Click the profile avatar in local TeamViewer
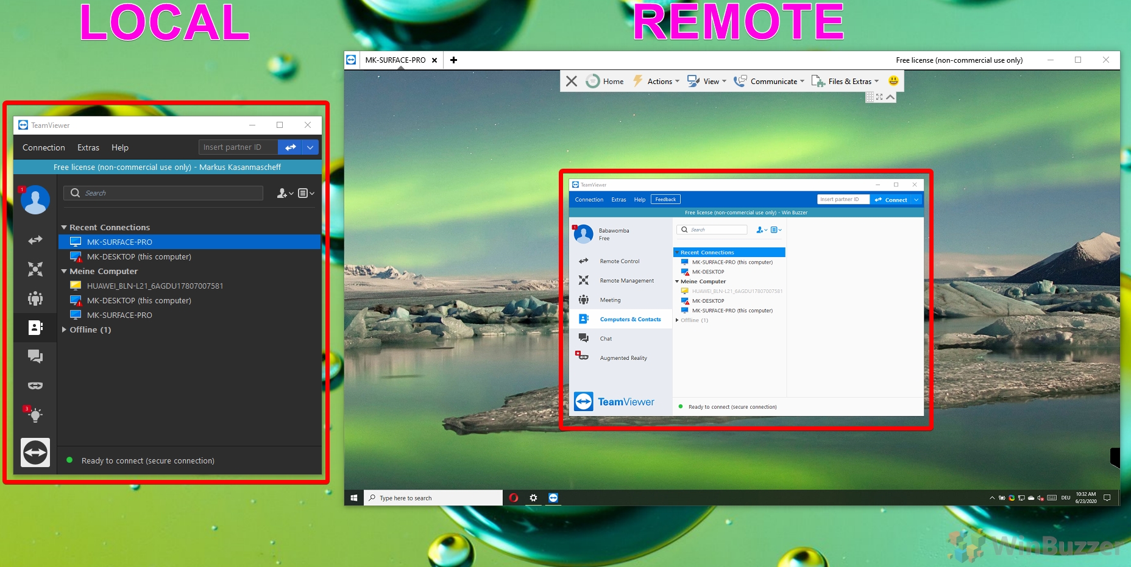The height and width of the screenshot is (567, 1131). (x=35, y=200)
